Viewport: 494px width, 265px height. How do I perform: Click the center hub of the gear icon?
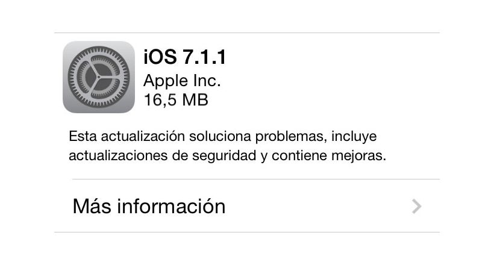click(x=99, y=77)
